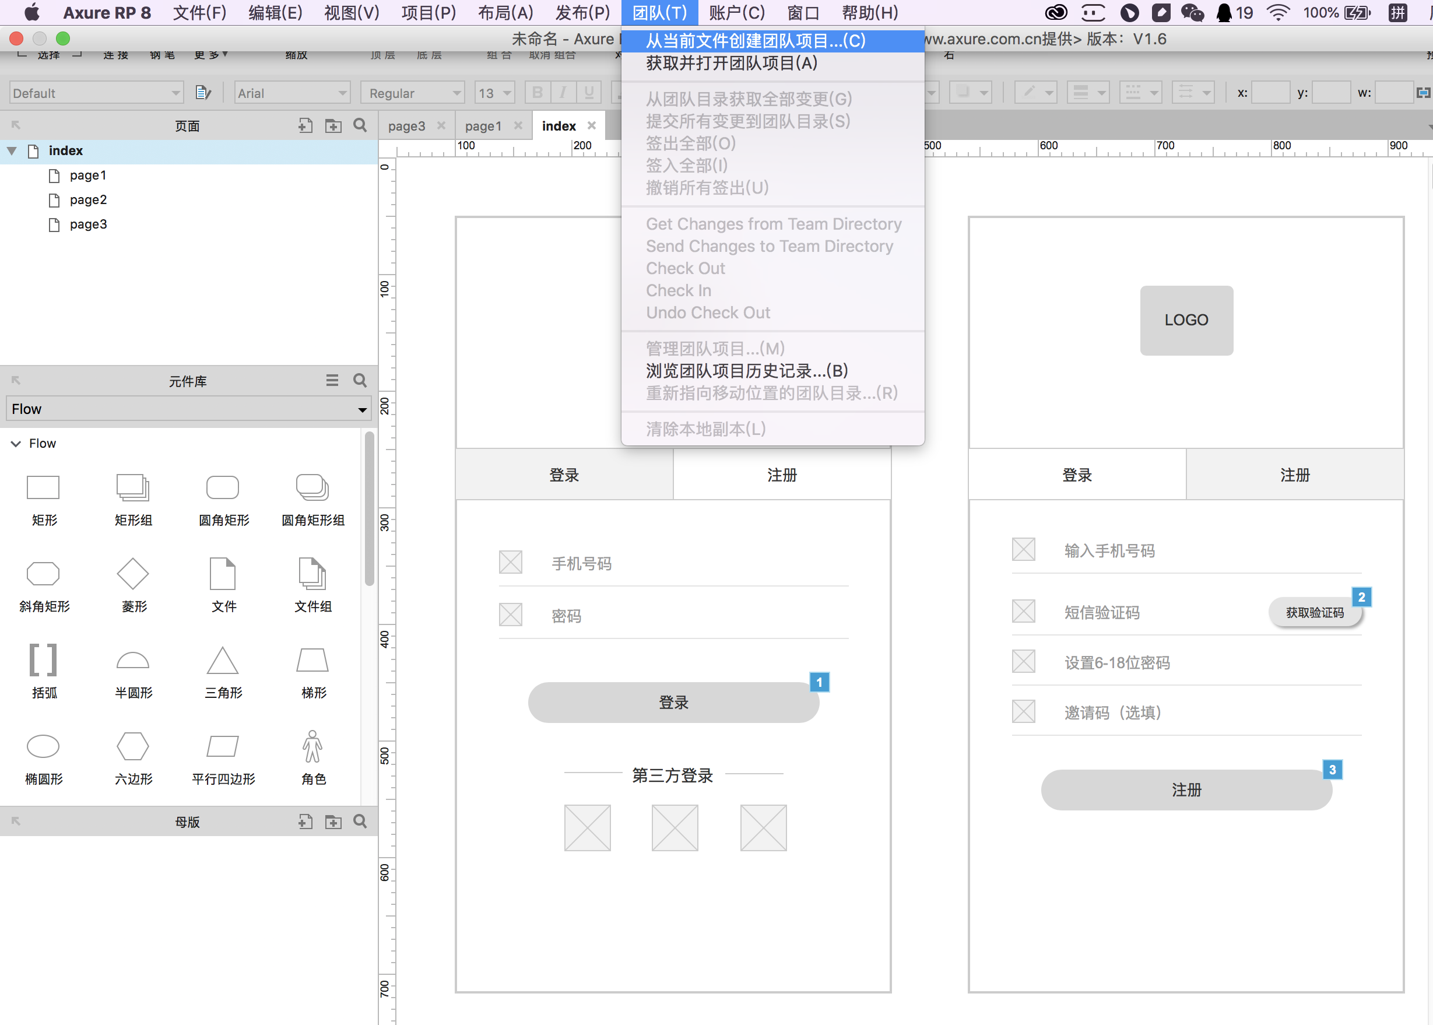Viewport: 1433px width, 1025px height.
Task: Click 浏览团队项目历史记录 menu item
Action: [747, 370]
